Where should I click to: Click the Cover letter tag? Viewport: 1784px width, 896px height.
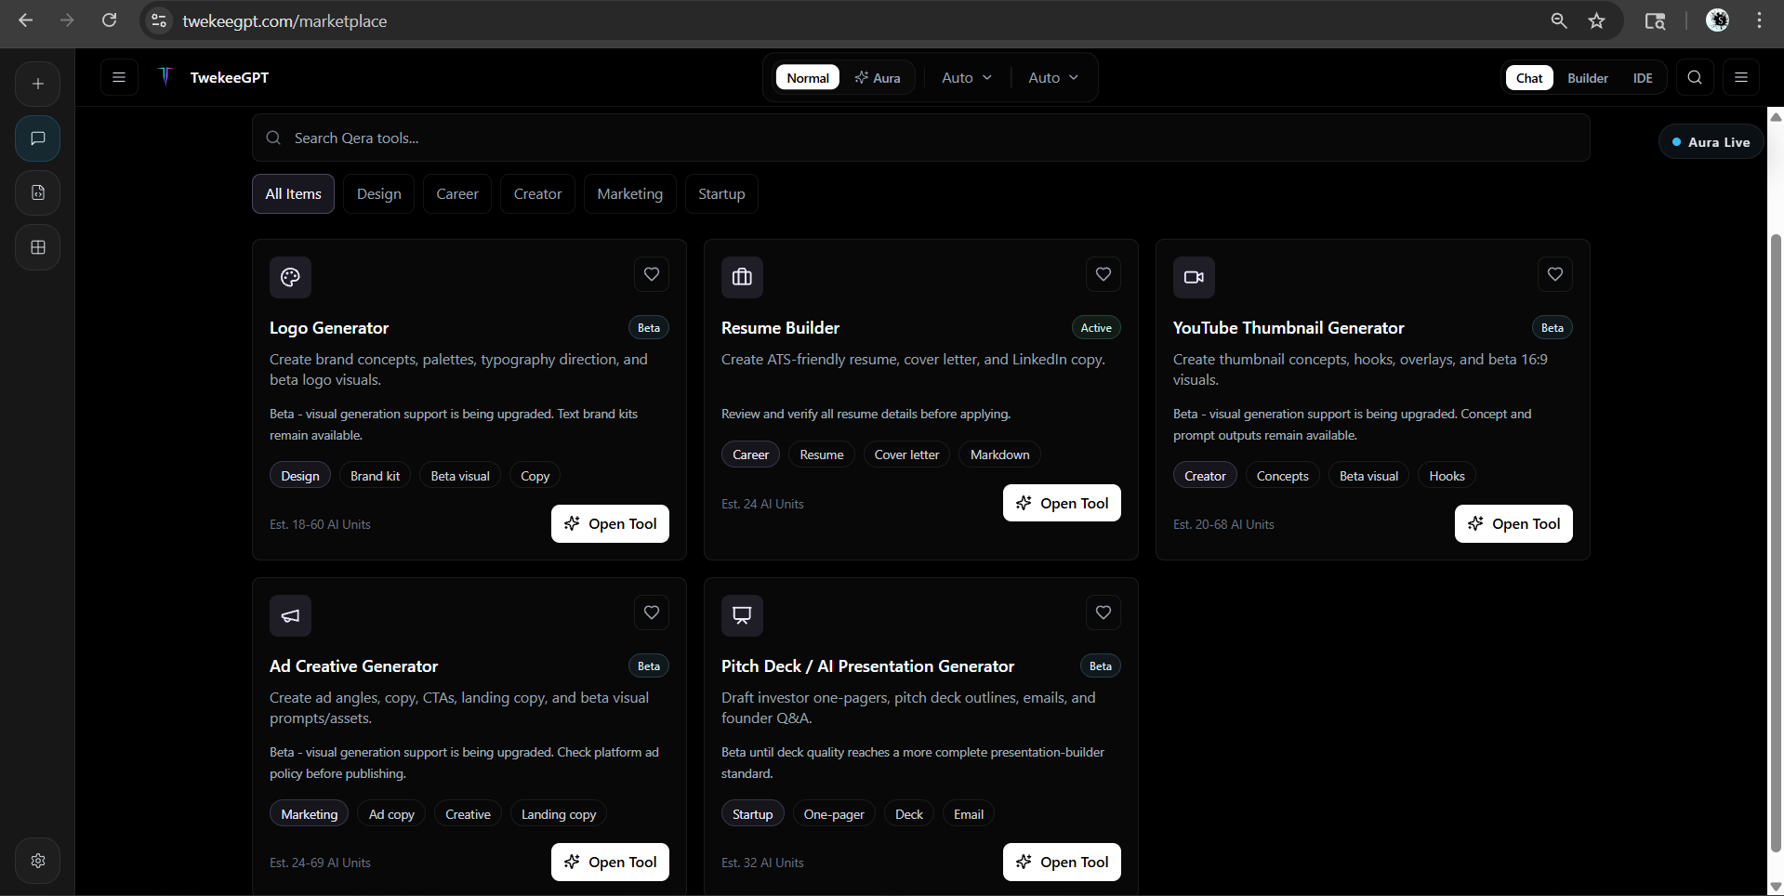pos(906,455)
